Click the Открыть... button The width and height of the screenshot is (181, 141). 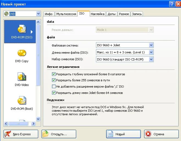(59, 134)
